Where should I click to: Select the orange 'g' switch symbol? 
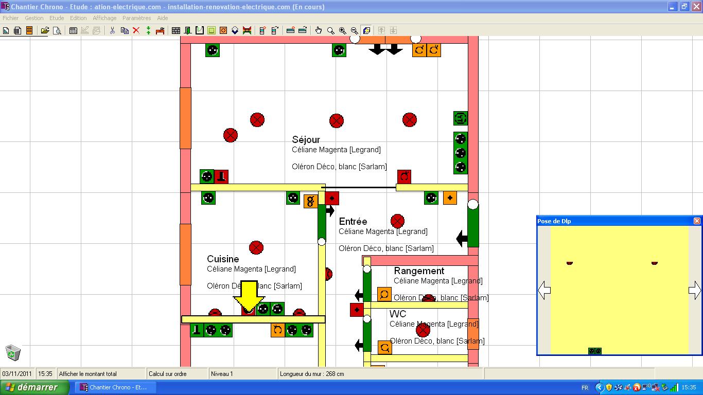[310, 201]
